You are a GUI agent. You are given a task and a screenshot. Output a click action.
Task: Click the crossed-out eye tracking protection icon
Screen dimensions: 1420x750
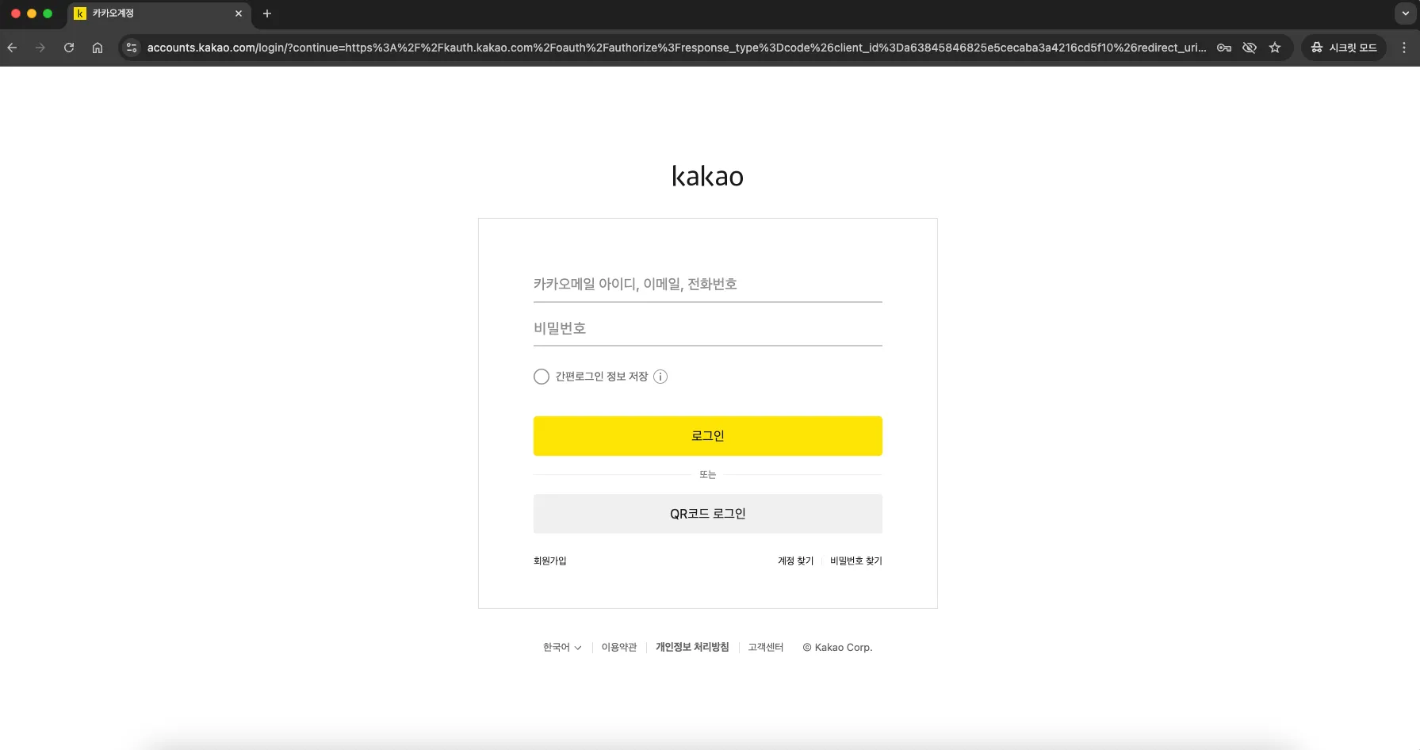[x=1250, y=48]
